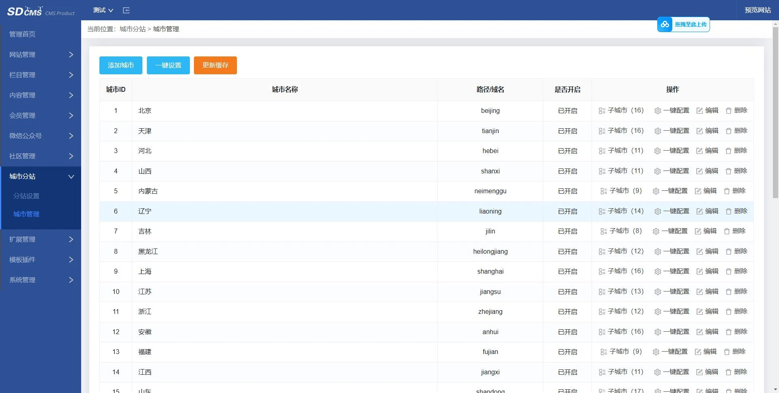
Task: Collapse the 城市分站 sidebar menu
Action: click(x=41, y=176)
